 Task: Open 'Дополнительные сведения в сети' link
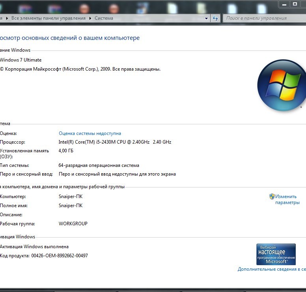pyautogui.click(x=272, y=269)
